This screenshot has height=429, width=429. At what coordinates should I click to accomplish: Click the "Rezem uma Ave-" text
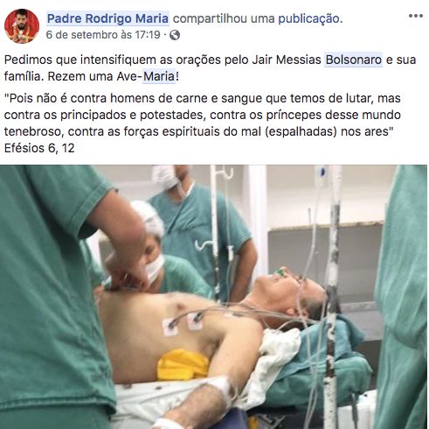tap(94, 76)
